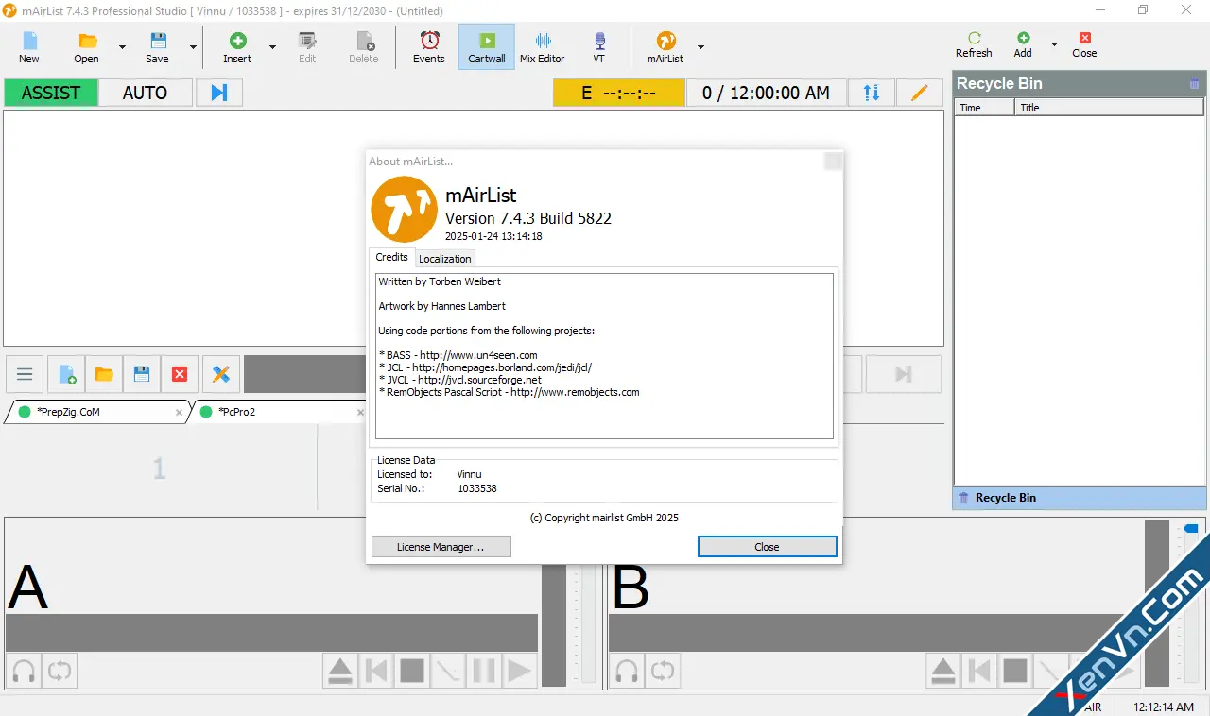Switch to AUTO mode

(x=146, y=93)
